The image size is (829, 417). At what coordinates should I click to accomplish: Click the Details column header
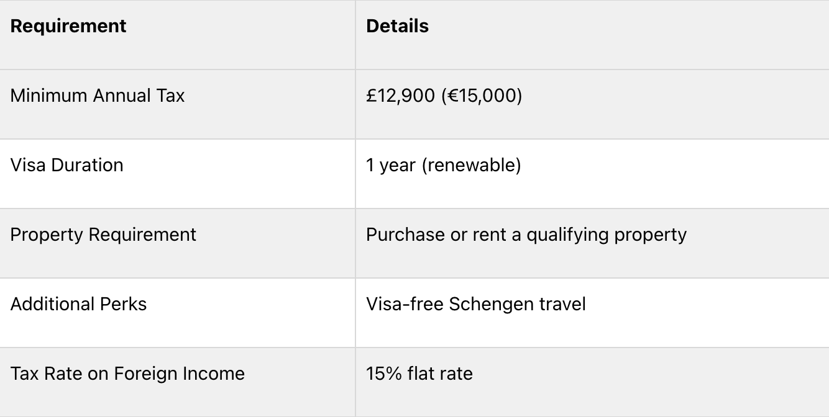(x=397, y=26)
